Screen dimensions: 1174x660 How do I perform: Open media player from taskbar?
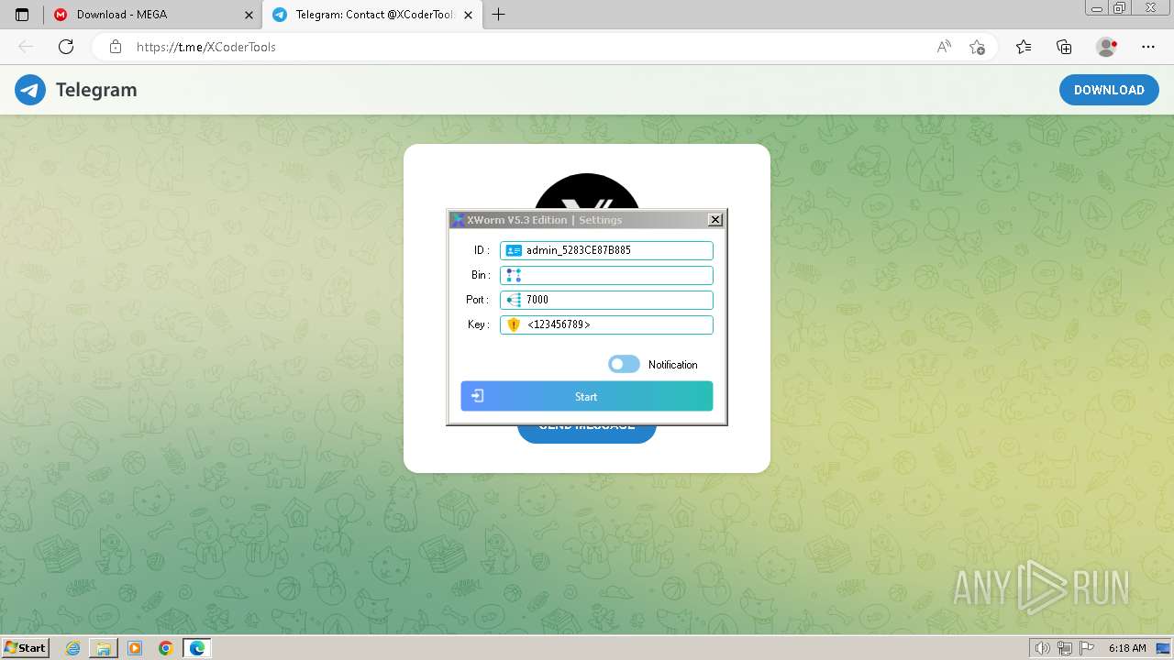(135, 648)
